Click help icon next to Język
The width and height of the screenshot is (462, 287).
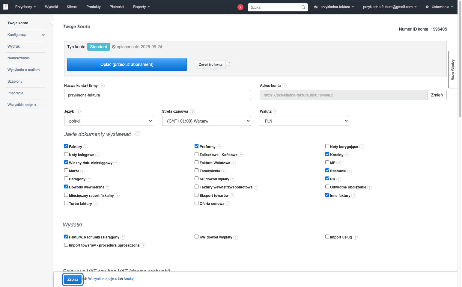click(78, 111)
